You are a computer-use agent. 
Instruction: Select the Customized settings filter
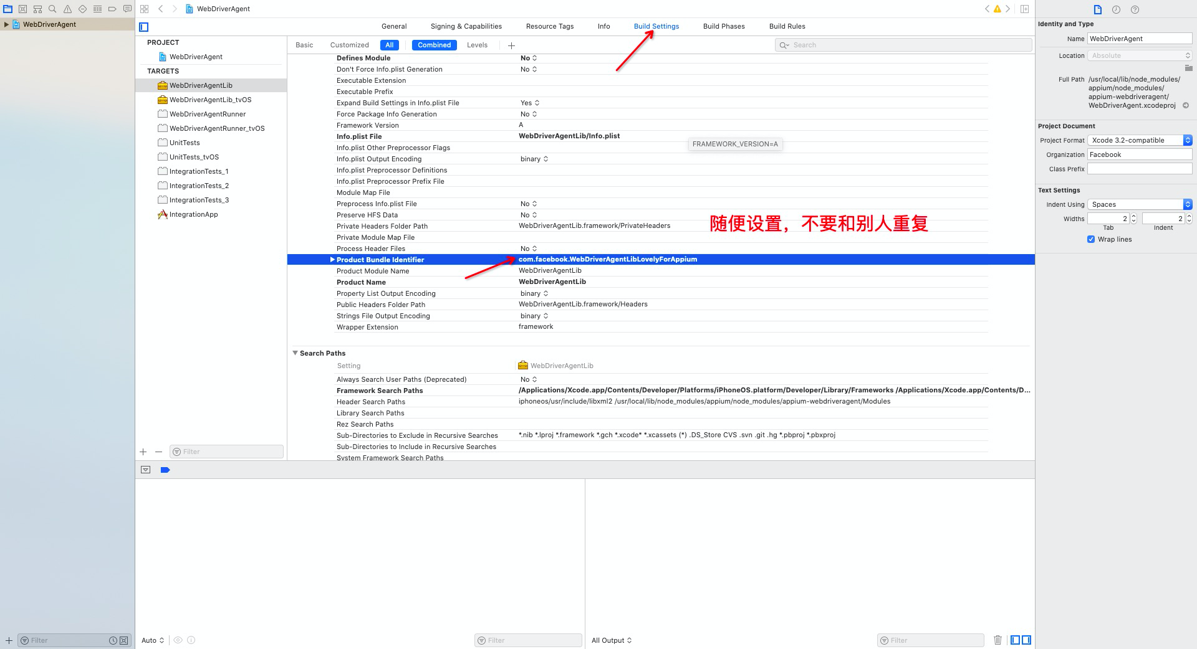point(349,45)
